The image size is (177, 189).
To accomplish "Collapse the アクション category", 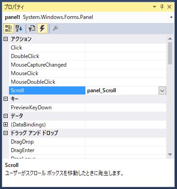I will (x=5, y=39).
